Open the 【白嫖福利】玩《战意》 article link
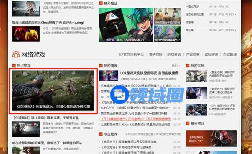252x154 pixels. (x=45, y=118)
